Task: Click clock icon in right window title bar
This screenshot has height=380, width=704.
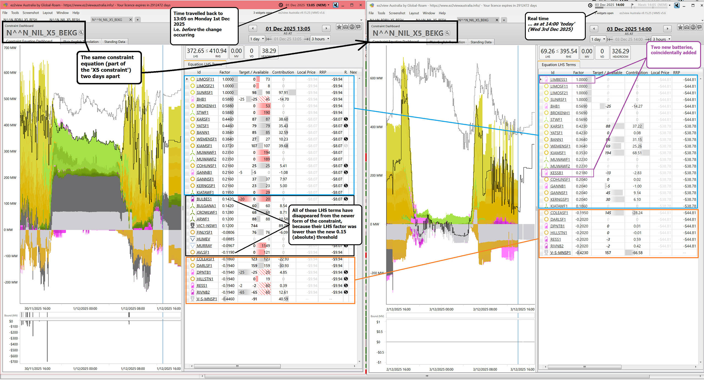Action: [x=590, y=5]
